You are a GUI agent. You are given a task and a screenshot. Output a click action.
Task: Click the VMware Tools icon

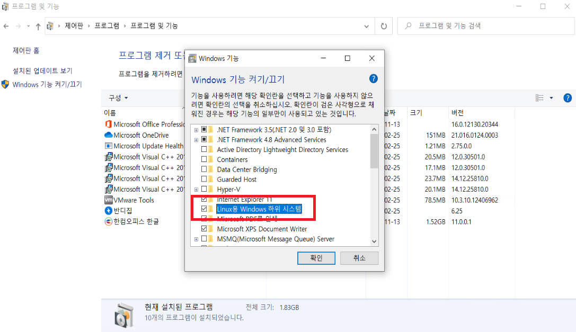(109, 200)
